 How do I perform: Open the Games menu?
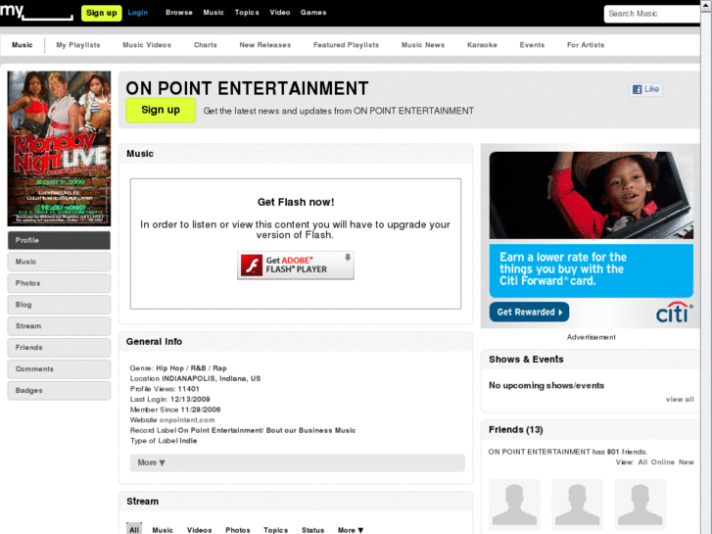click(x=313, y=13)
